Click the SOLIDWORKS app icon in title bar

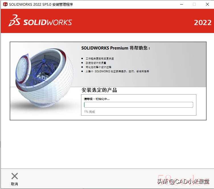pyautogui.click(x=5, y=4)
